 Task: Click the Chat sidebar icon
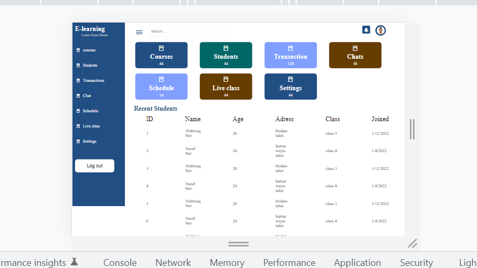click(x=78, y=95)
